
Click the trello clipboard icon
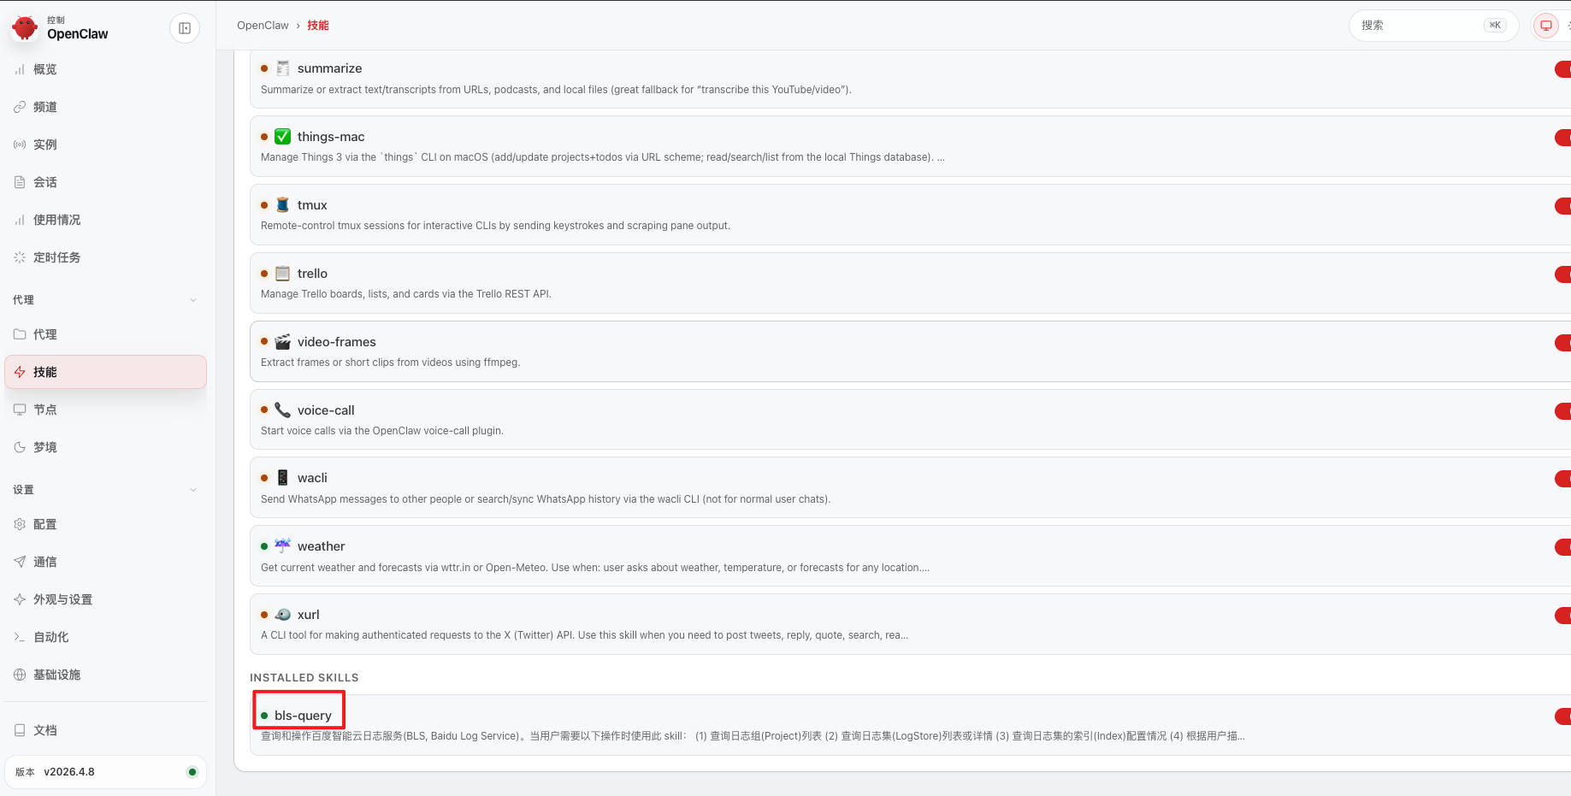(282, 274)
